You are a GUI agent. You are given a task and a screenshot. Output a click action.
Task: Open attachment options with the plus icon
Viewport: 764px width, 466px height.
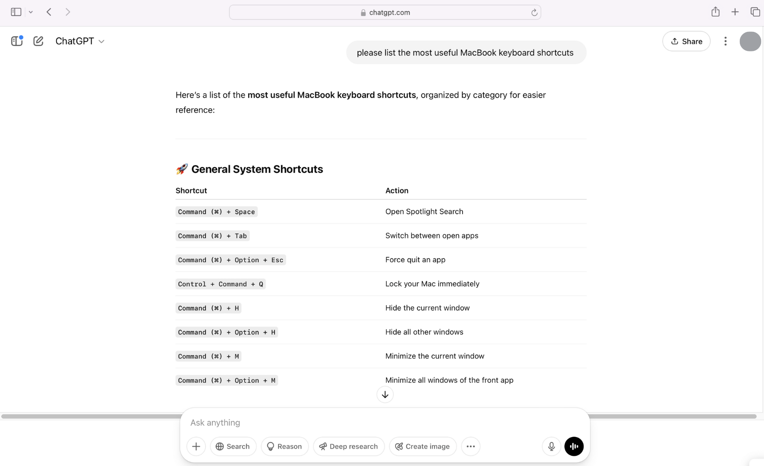(196, 446)
